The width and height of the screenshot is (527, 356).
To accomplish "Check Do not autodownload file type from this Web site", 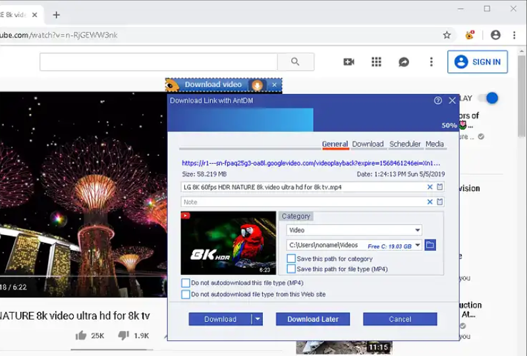I will [186, 294].
